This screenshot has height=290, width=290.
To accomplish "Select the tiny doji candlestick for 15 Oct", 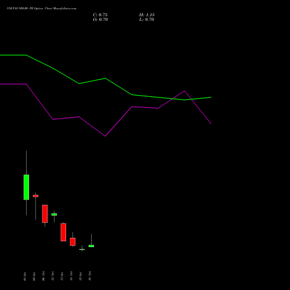I will pos(82,249).
